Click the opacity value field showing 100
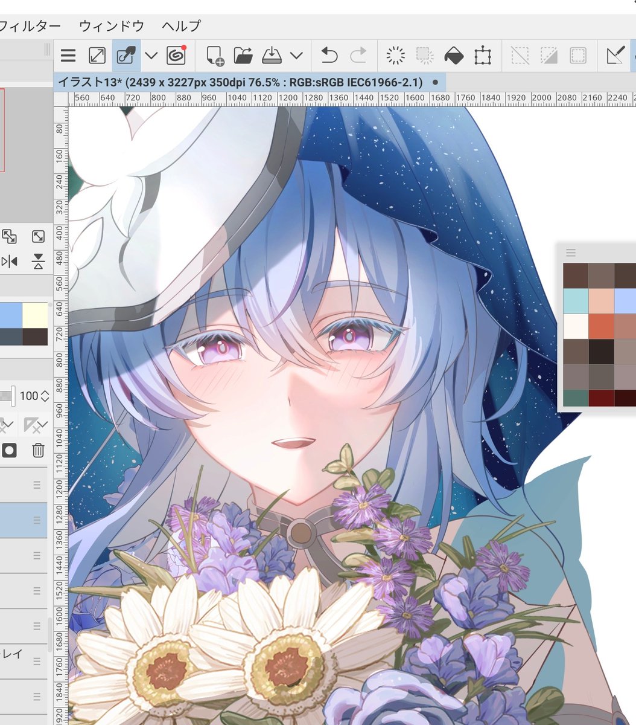 (28, 396)
